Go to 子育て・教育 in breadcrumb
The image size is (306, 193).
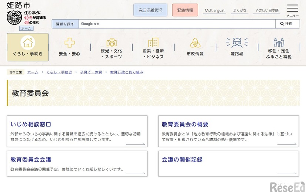(x=91, y=72)
